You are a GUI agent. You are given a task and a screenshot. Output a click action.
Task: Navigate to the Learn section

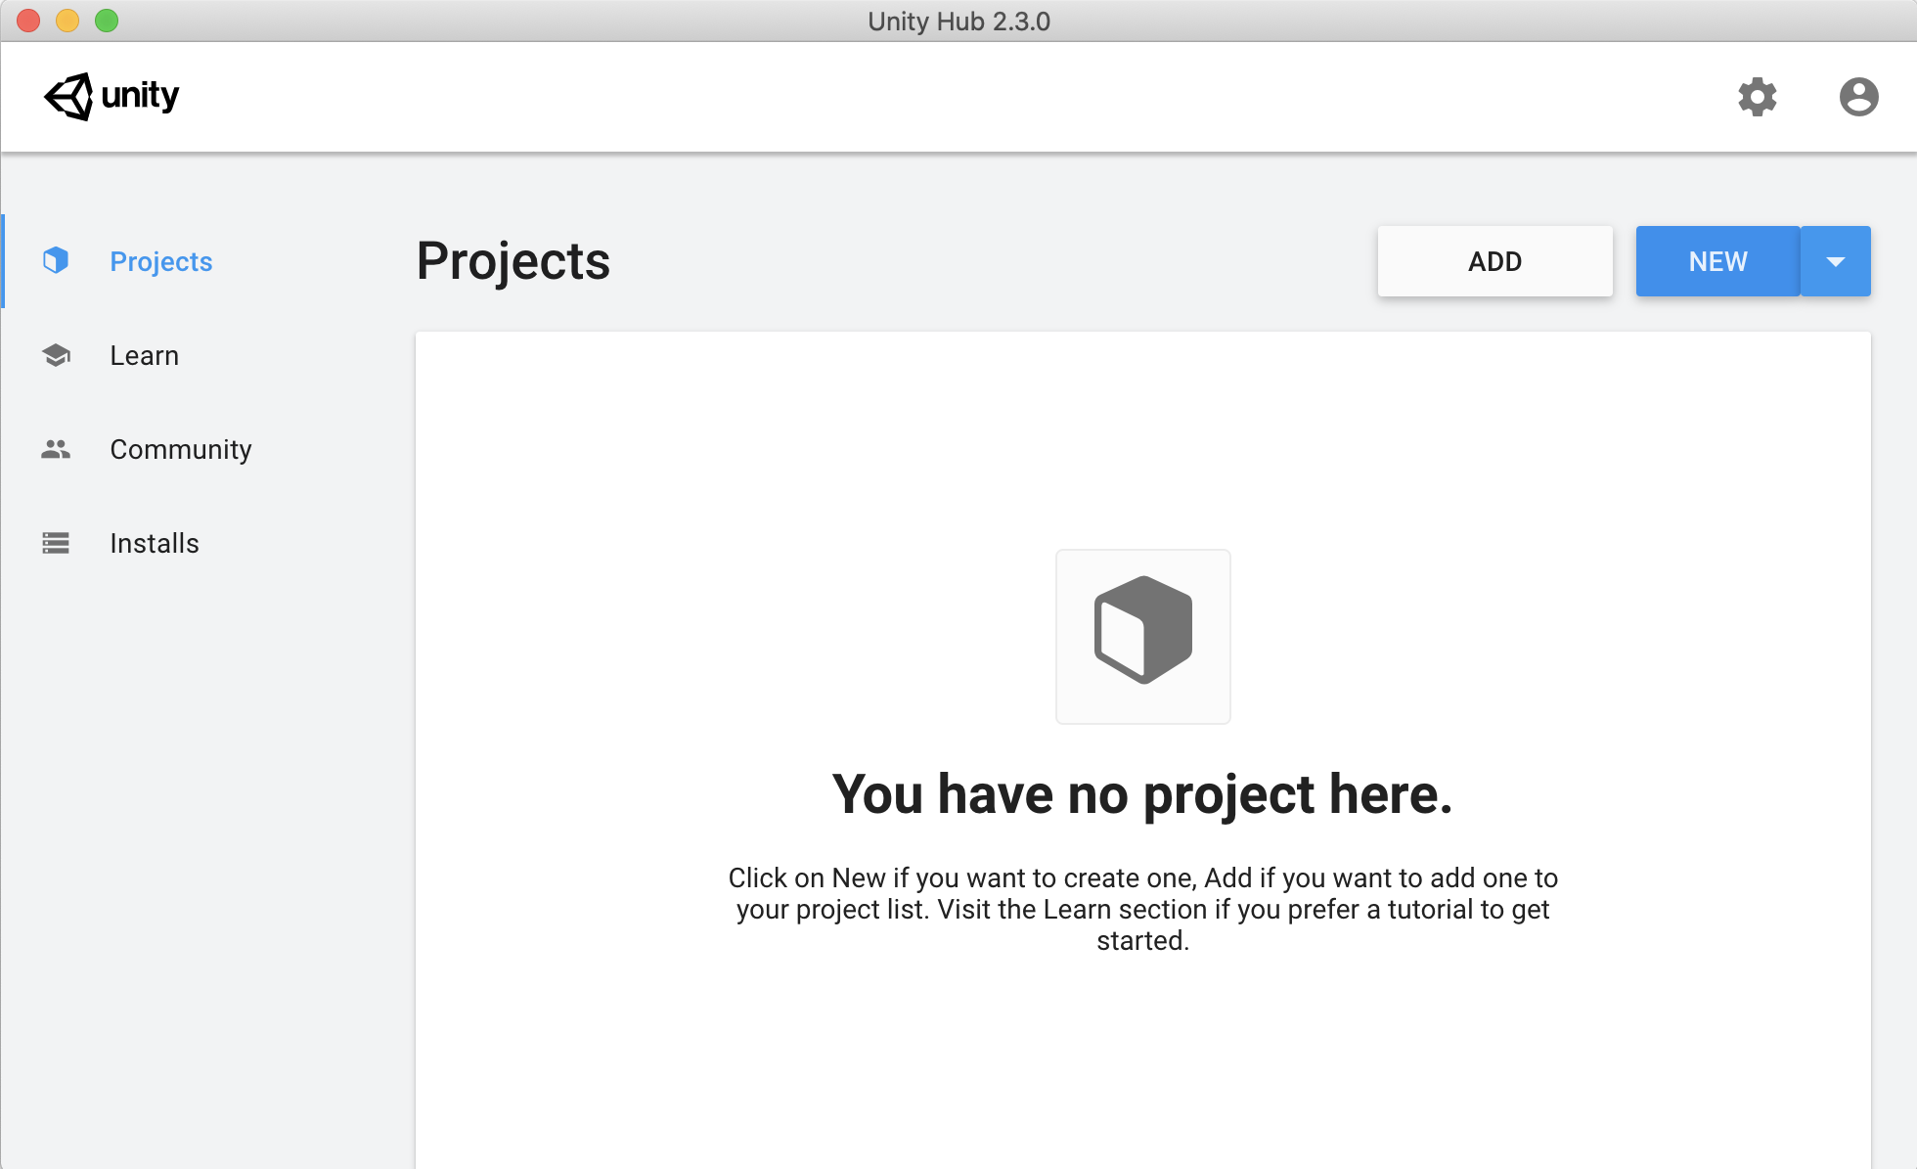144,356
